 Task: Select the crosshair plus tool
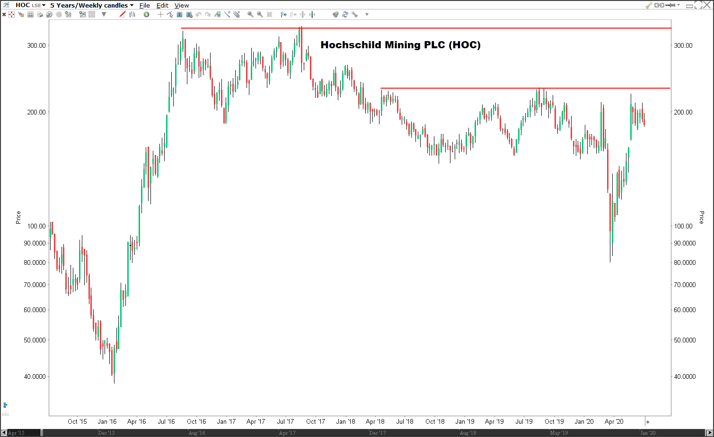pyautogui.click(x=160, y=15)
